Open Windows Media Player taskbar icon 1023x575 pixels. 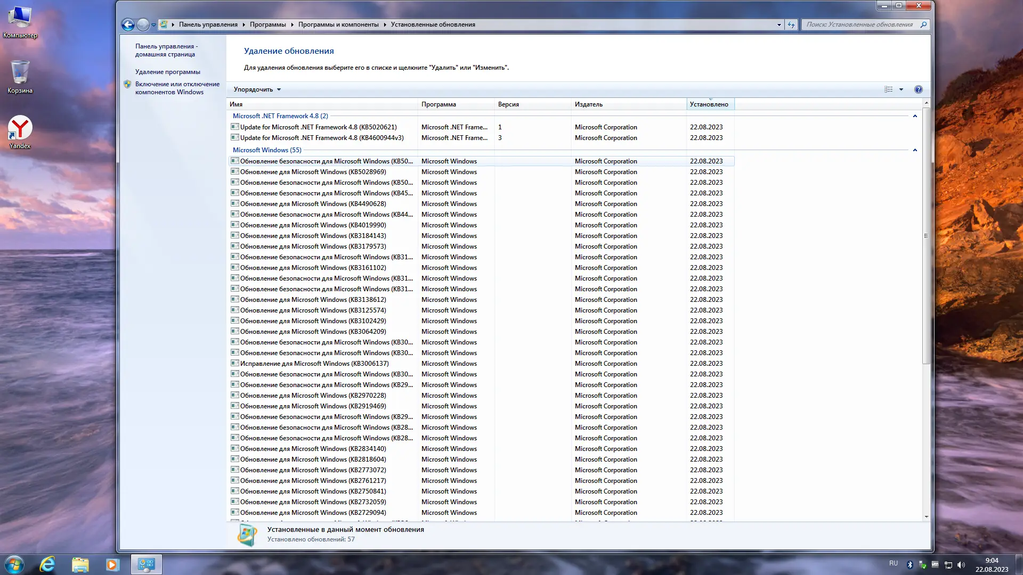112,564
